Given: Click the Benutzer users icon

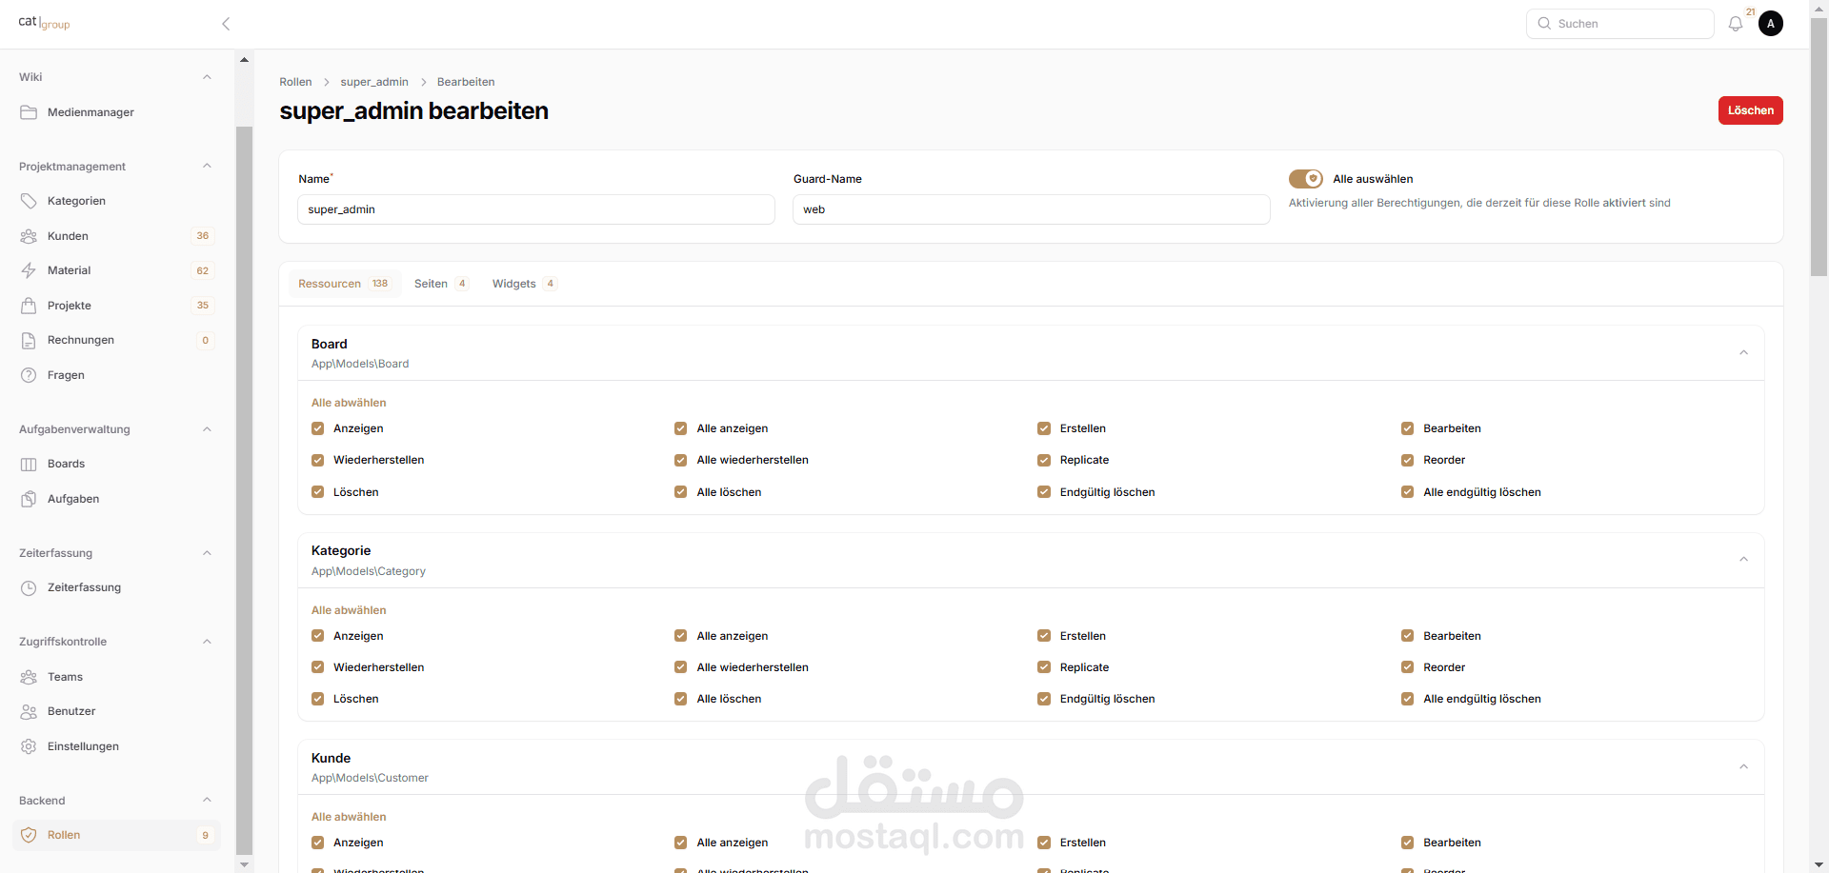Looking at the screenshot, I should (29, 711).
